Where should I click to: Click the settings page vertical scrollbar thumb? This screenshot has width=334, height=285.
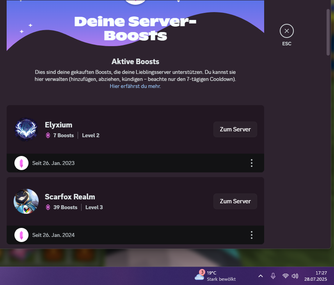328,32
